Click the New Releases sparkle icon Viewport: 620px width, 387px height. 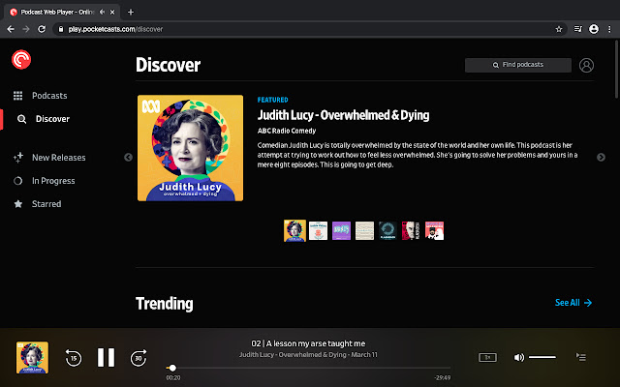click(18, 158)
